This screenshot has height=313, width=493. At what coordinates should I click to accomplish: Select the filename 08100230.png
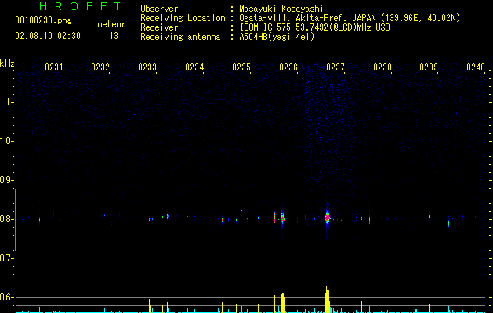(43, 20)
